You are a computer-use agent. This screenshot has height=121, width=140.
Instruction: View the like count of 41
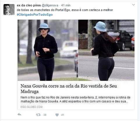point(63,115)
